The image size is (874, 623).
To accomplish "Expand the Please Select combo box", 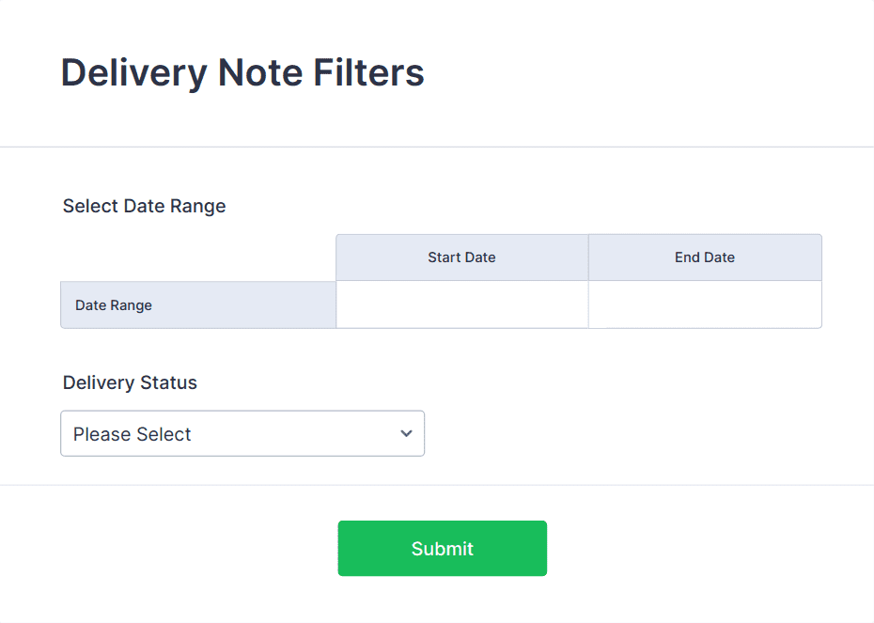I will 242,433.
